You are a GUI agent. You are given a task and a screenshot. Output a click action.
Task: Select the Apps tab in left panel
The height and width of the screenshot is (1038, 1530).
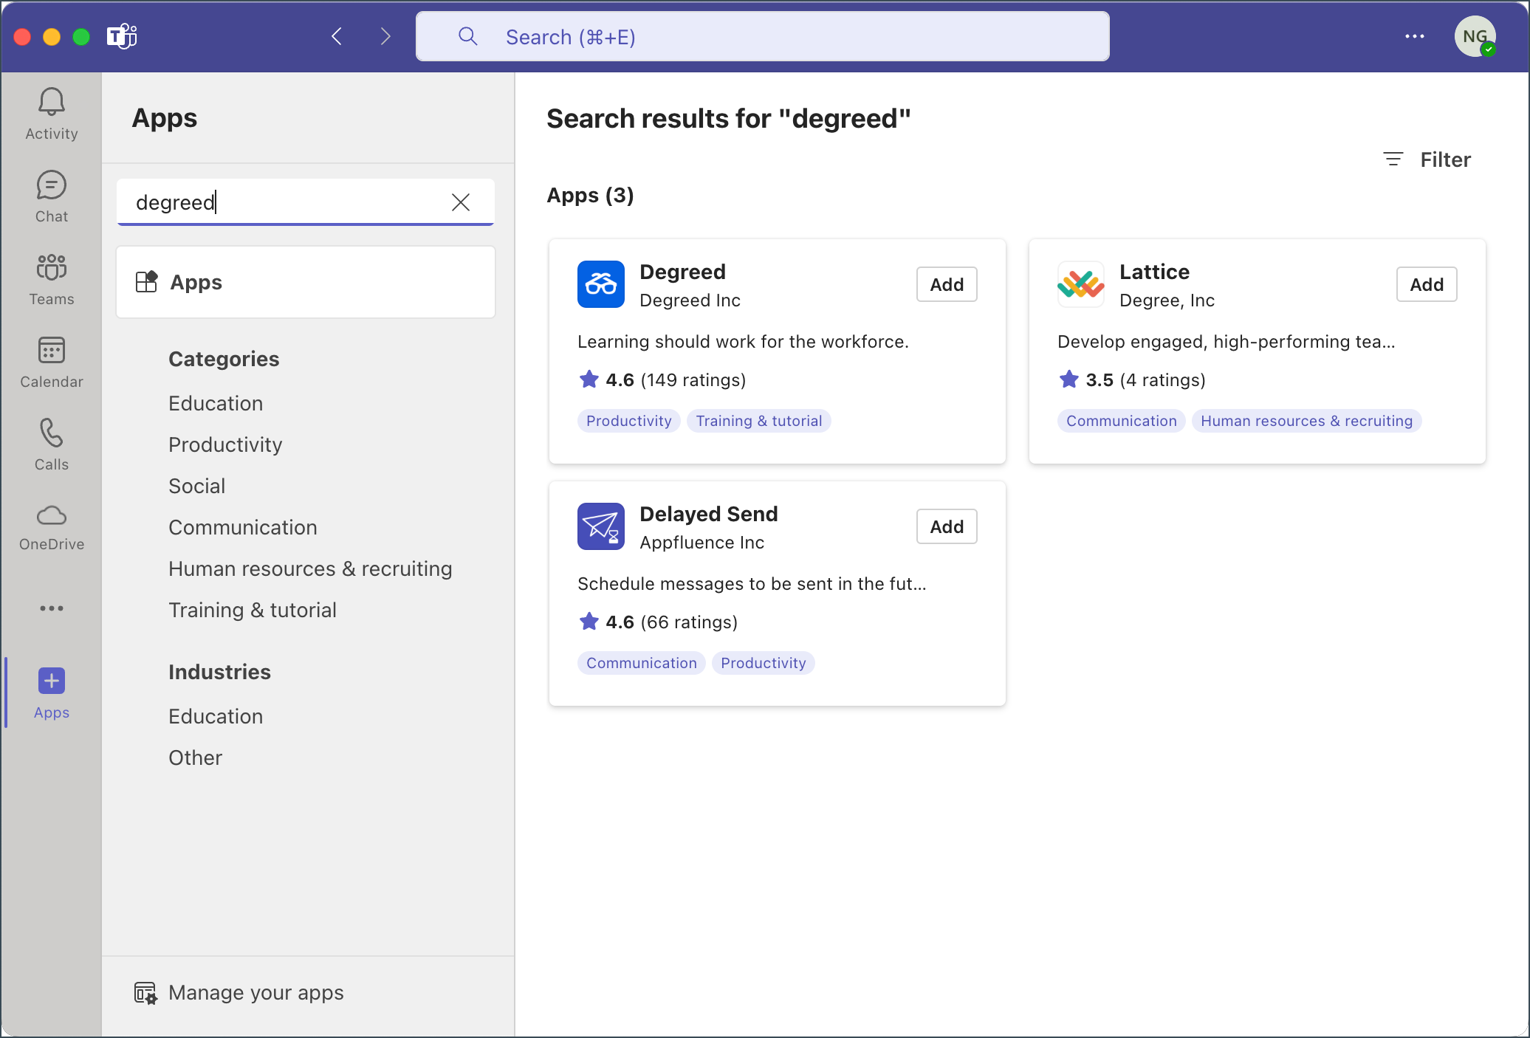[x=306, y=282]
